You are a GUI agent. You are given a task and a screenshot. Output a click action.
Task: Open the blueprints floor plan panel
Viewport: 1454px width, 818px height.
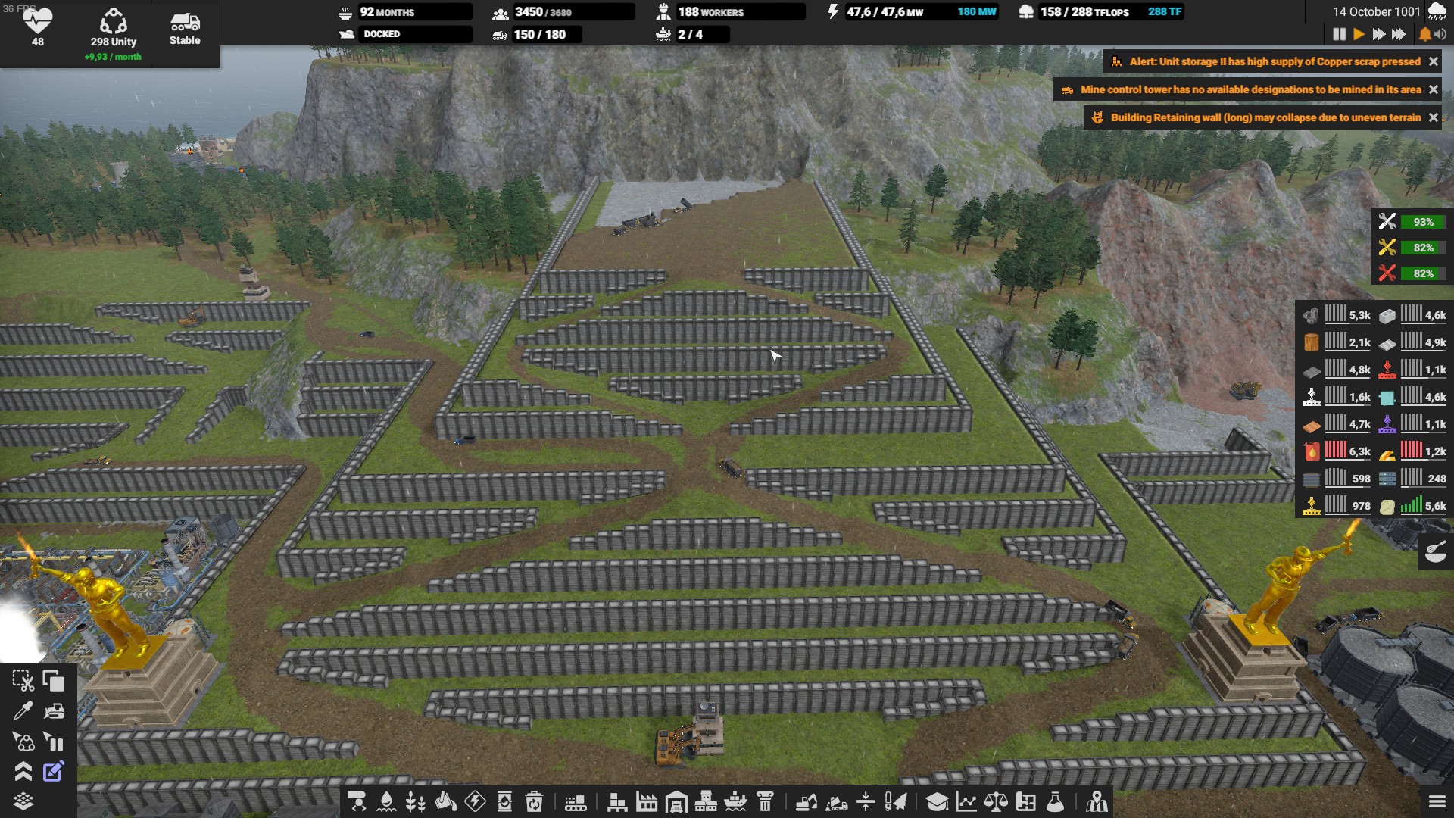1025,801
